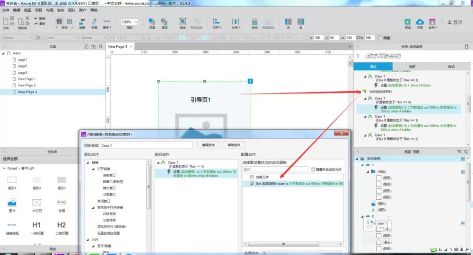Toggle the 隐藏未命名的元件 checkbox
Viewport: 473px width, 255px height.
(x=313, y=170)
